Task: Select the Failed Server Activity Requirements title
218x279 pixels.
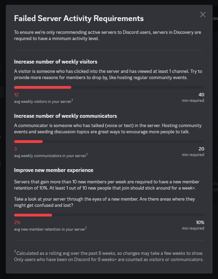Action: tap(79, 18)
